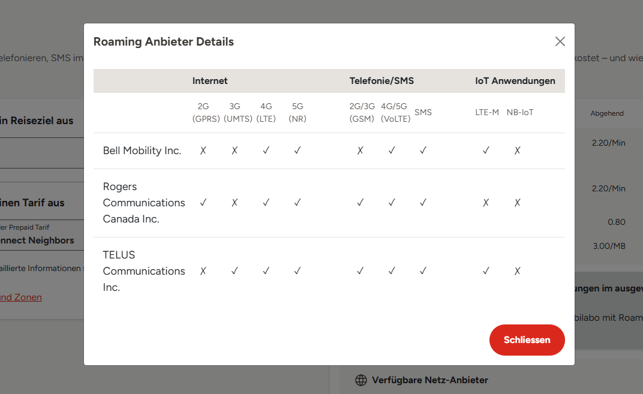Click Rogers' 2G (GPRS) checkmark icon
643x394 pixels.
pos(203,203)
